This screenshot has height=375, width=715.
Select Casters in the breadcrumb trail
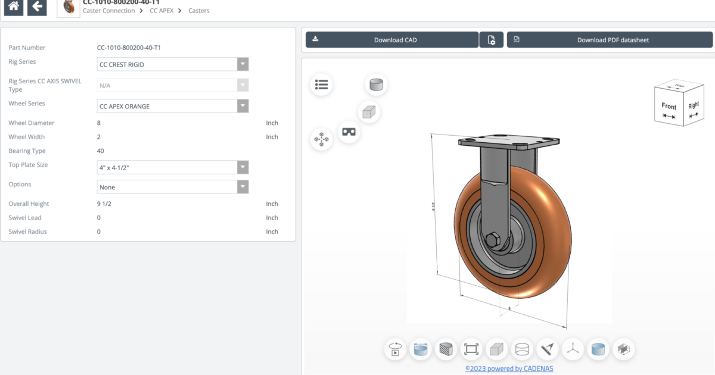pyautogui.click(x=198, y=10)
